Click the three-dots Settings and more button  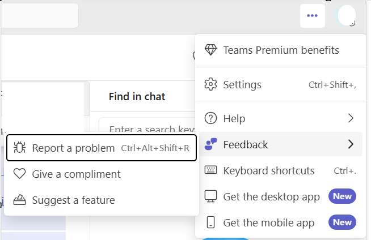[312, 16]
